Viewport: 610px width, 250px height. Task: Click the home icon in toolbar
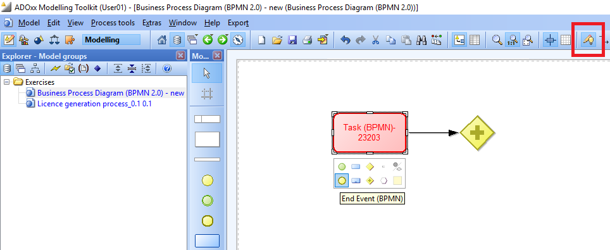click(162, 40)
